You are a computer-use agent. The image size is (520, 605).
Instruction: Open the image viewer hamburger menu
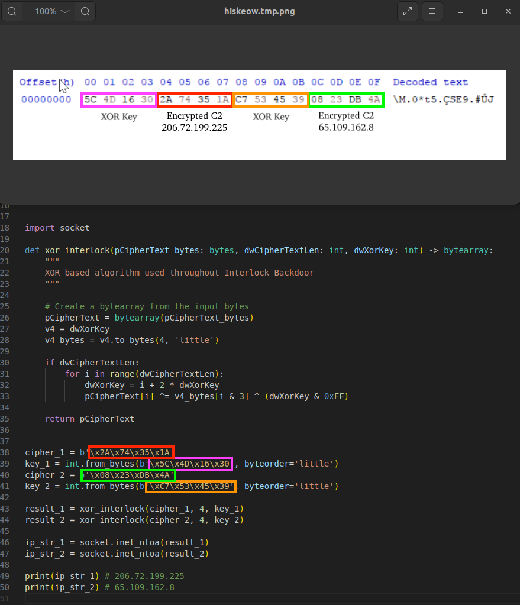[432, 11]
